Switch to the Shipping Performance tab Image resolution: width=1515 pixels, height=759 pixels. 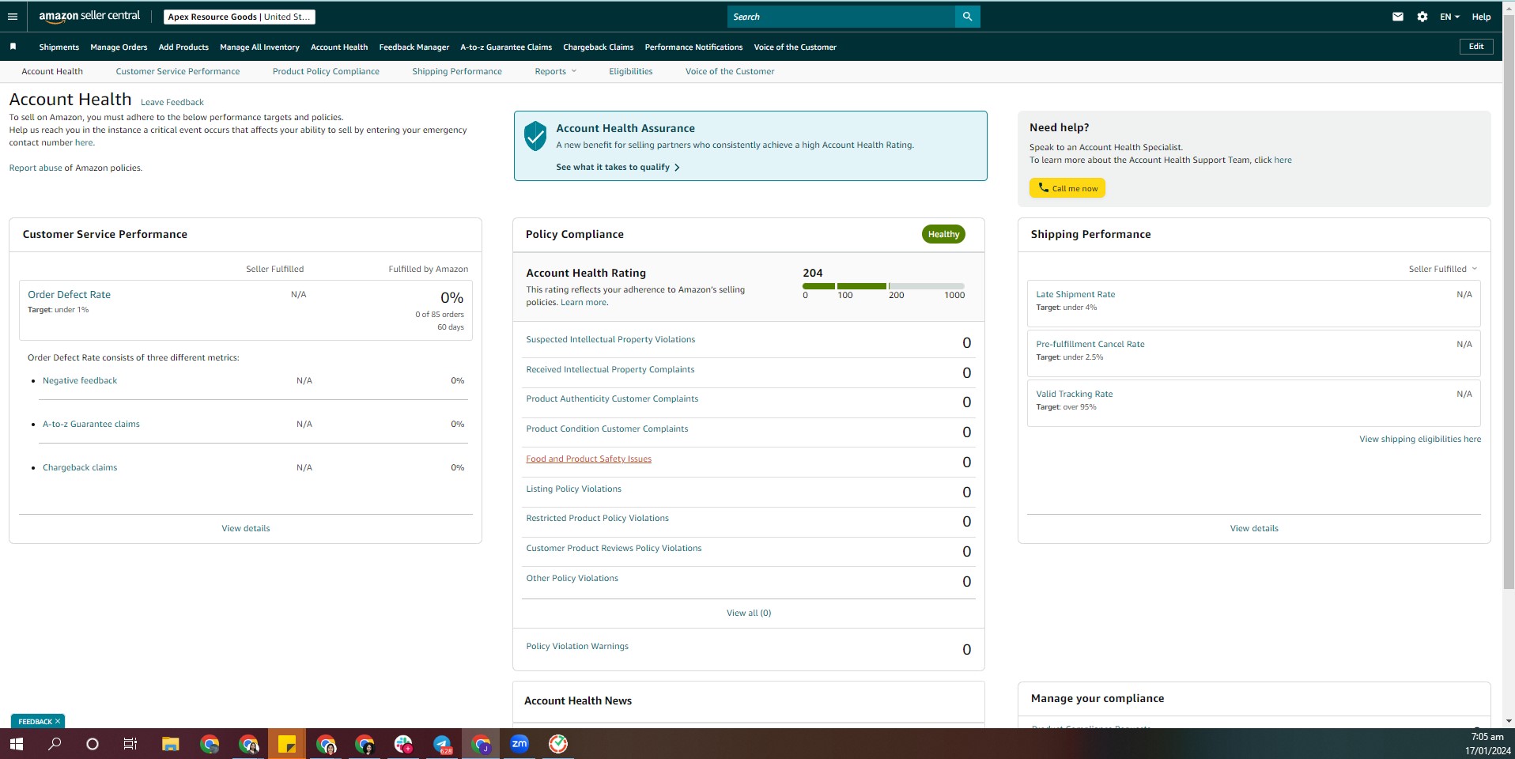coord(457,71)
